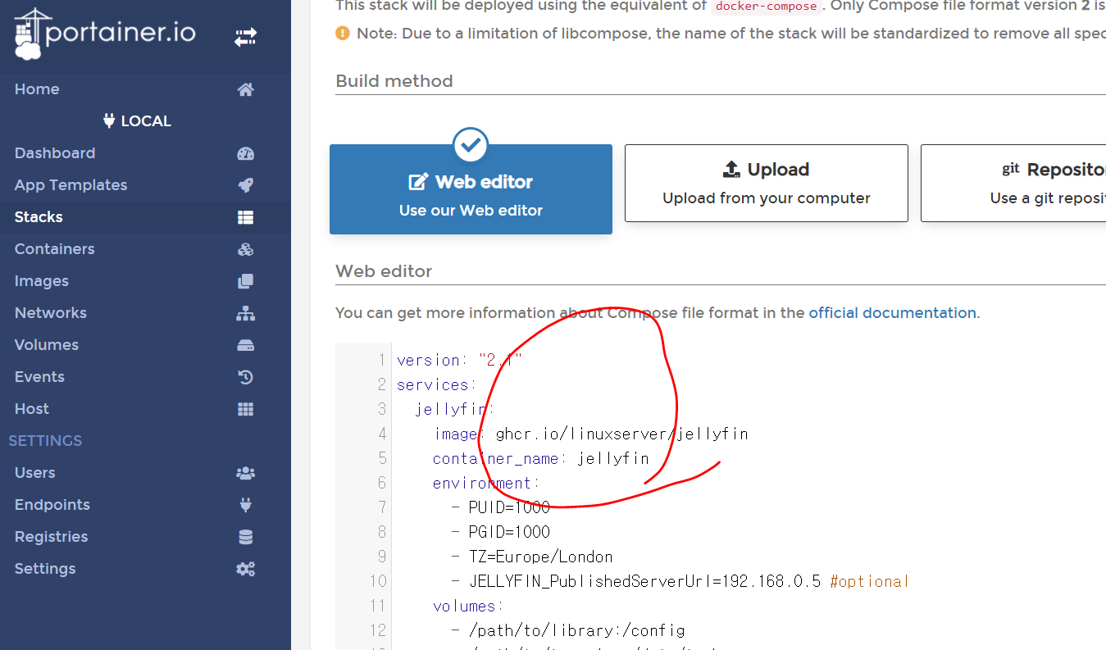Click the Endpoints plug icon
This screenshot has width=1106, height=650.
coord(245,505)
